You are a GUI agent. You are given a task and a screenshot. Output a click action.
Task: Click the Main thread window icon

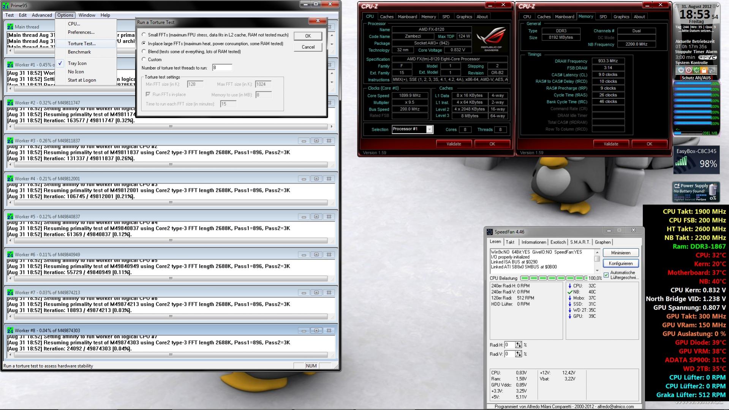[10, 27]
